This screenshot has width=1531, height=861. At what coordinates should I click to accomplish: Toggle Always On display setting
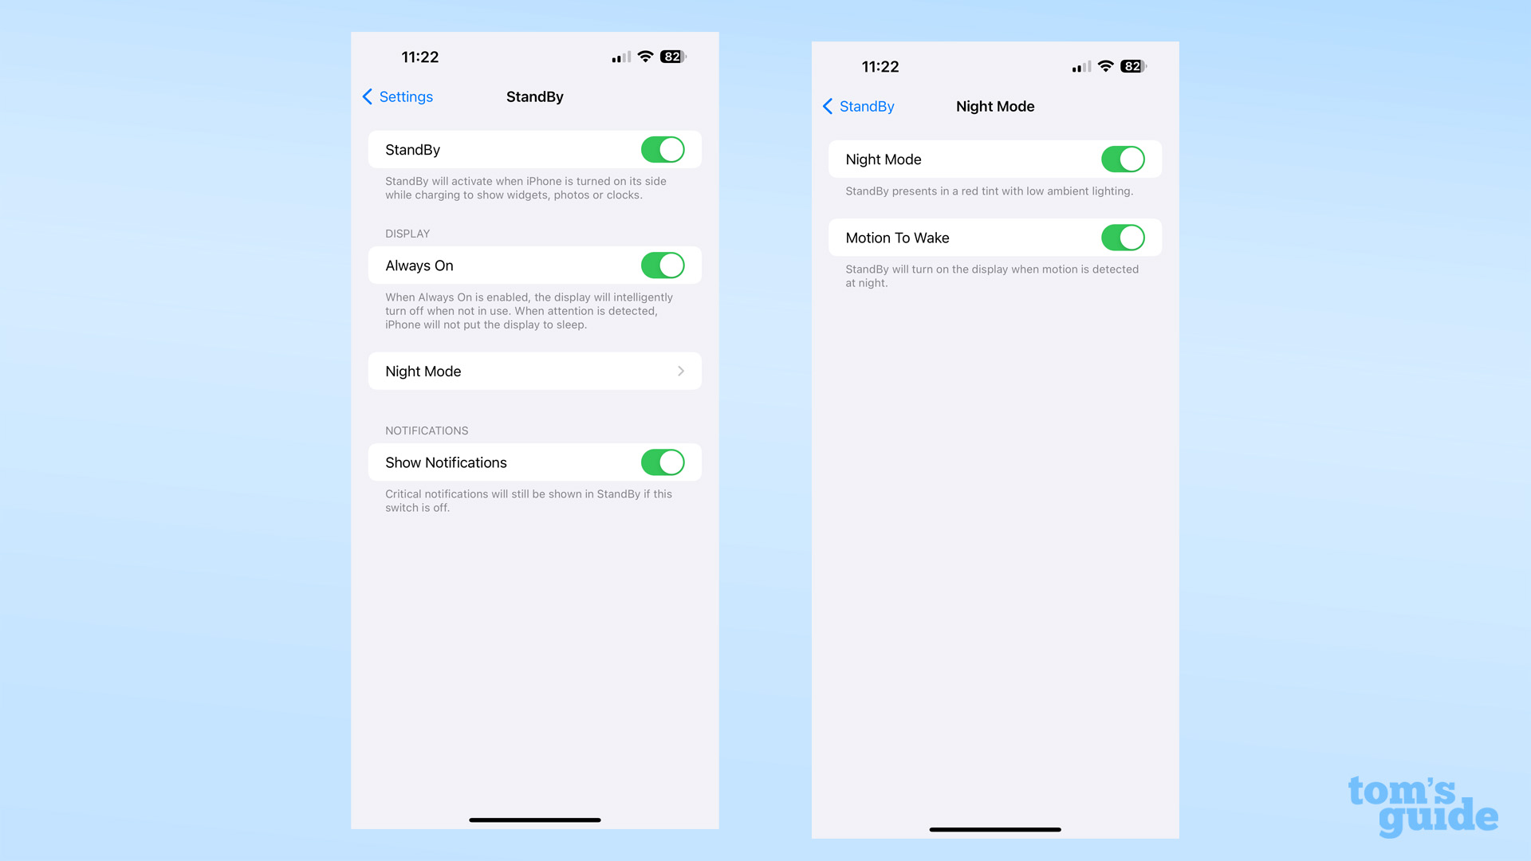(663, 265)
